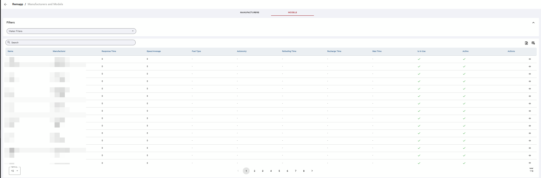Click Active checkmark in first row
Screen dimensions: 541x178
pos(464,59)
